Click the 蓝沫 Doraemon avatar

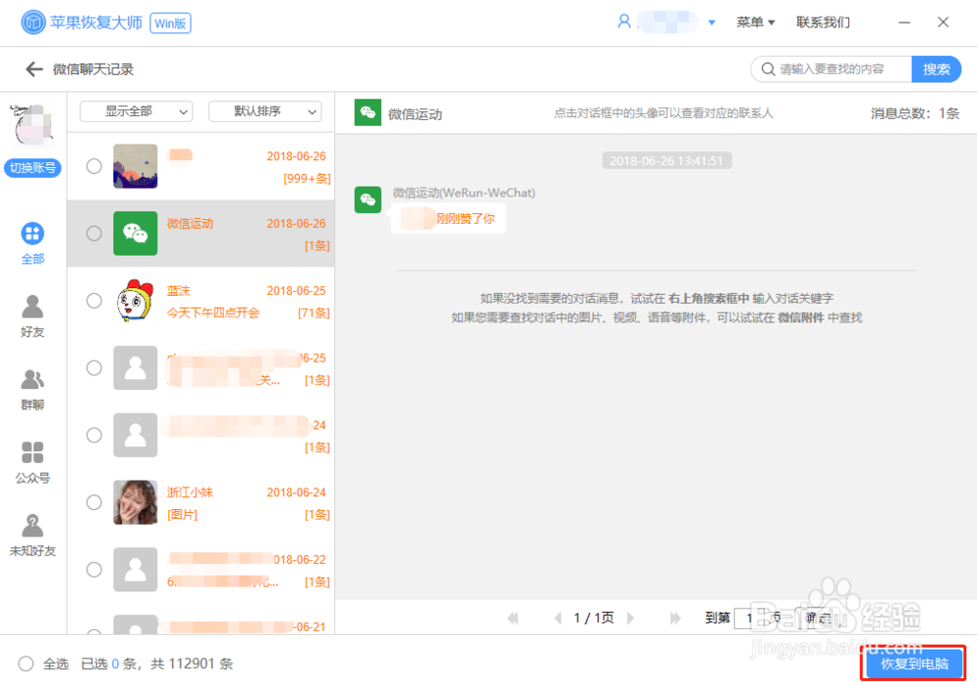(135, 301)
